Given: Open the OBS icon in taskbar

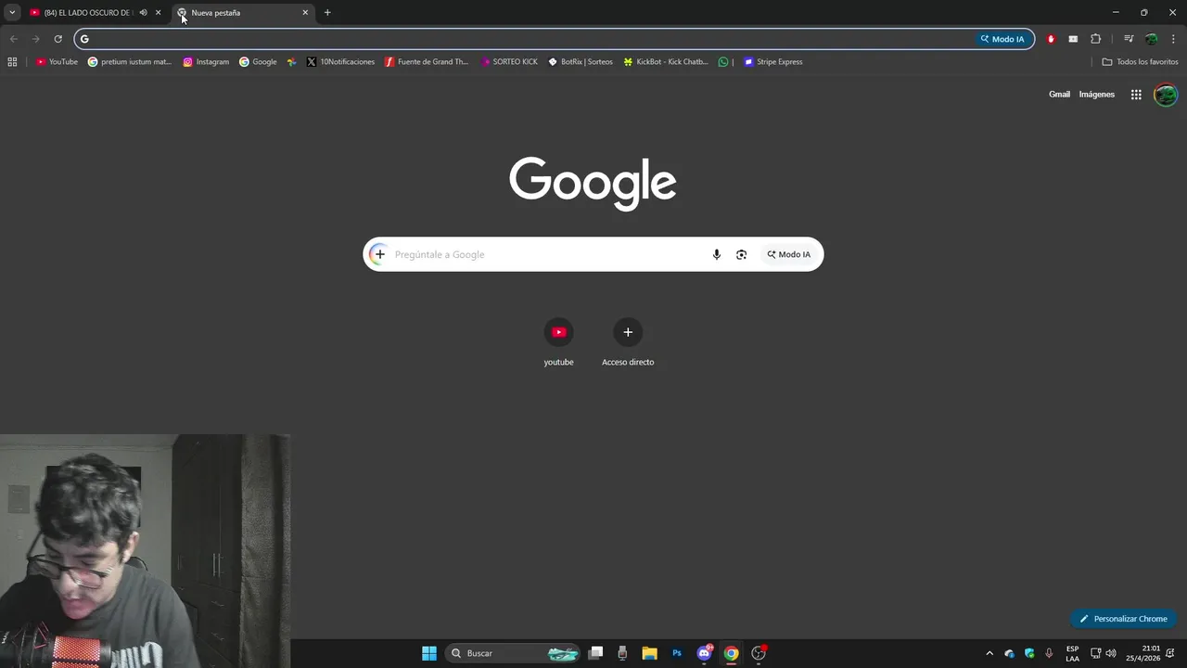Looking at the screenshot, I should (x=759, y=653).
